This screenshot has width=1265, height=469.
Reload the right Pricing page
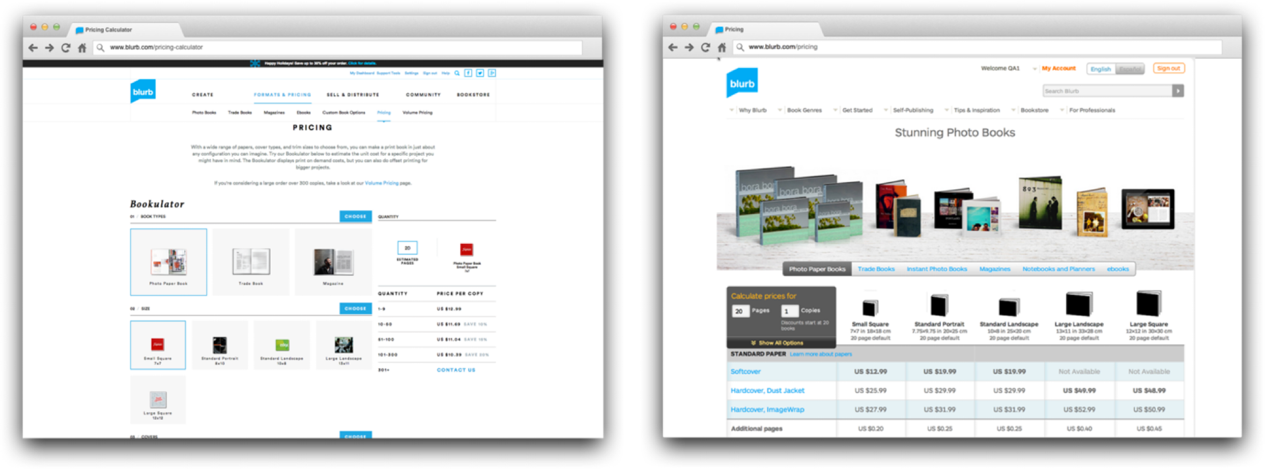click(x=705, y=47)
